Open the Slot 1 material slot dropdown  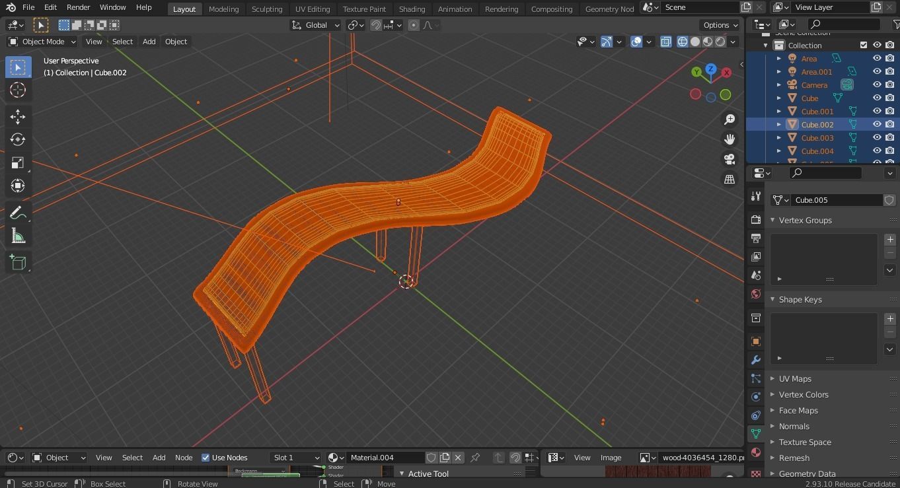(x=296, y=458)
